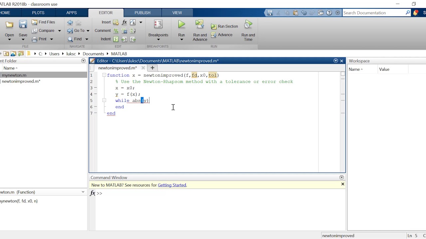Open the Command Window actions menu
This screenshot has height=239, width=426.
341,178
